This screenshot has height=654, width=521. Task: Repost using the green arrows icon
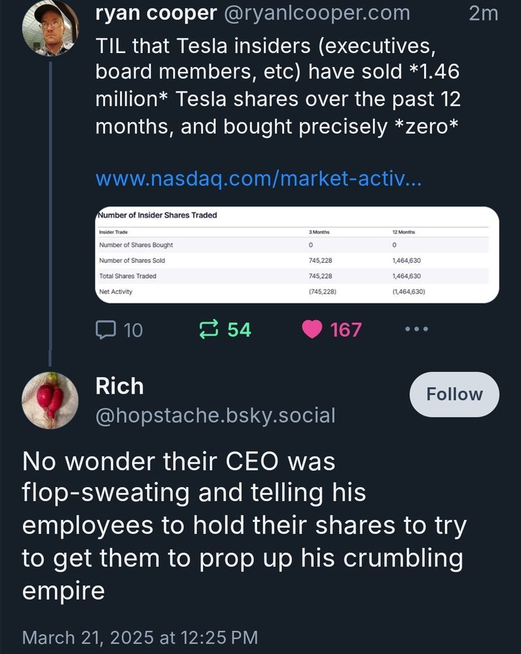click(209, 330)
